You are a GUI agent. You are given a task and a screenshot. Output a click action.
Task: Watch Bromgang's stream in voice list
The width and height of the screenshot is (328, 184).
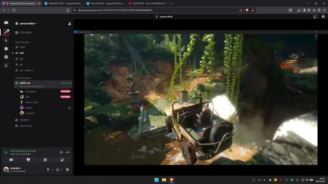click(45, 91)
